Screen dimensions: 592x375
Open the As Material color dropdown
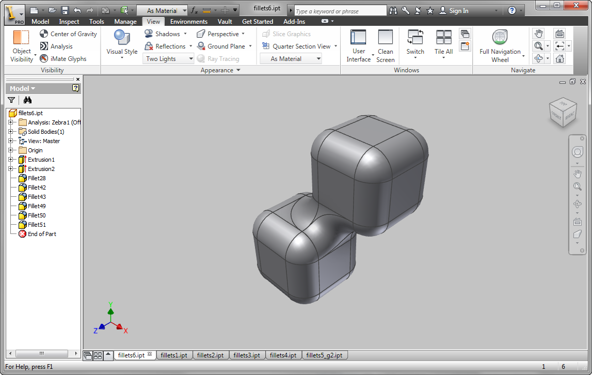(297, 59)
